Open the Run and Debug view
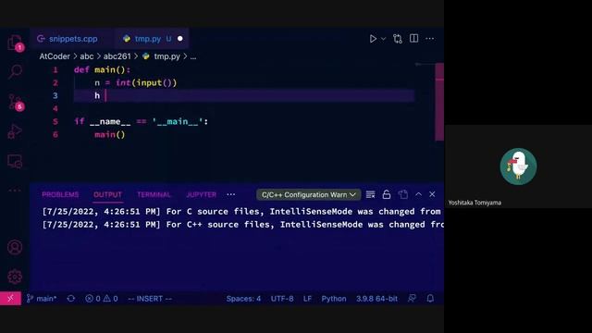This screenshot has width=592, height=333. coord(15,131)
